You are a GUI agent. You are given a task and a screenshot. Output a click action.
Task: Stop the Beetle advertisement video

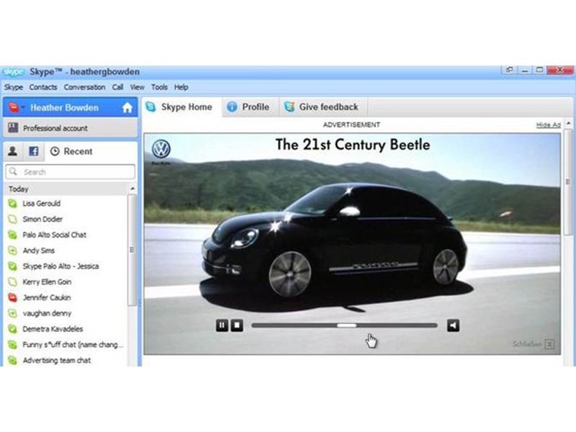[237, 325]
